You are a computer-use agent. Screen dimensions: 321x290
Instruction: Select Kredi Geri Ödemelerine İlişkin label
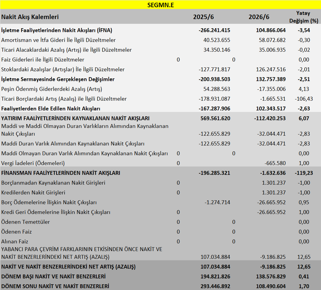pos(56,212)
